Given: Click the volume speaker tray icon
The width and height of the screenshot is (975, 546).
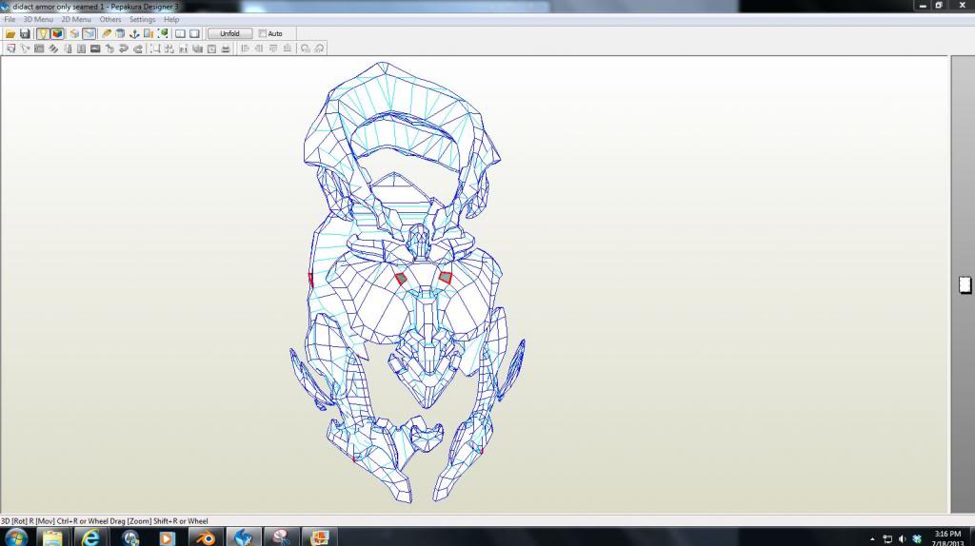Looking at the screenshot, I should (x=902, y=539).
